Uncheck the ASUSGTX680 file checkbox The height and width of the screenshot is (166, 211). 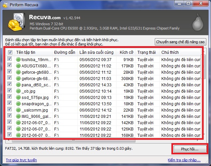(9, 65)
